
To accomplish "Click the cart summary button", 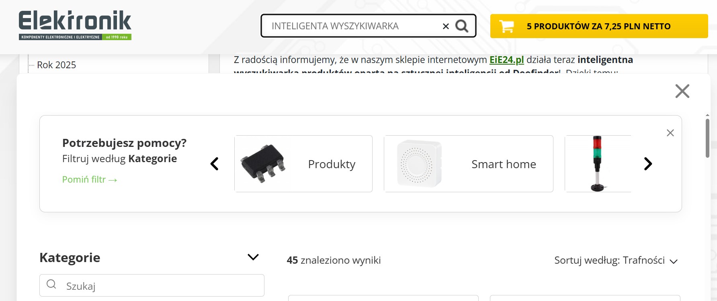I will pyautogui.click(x=598, y=26).
